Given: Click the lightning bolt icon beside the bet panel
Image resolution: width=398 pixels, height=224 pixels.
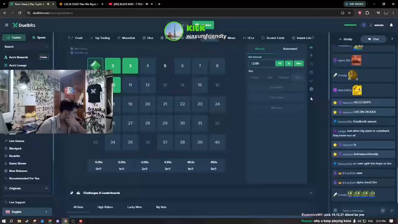Looking at the screenshot, I should [x=311, y=55].
